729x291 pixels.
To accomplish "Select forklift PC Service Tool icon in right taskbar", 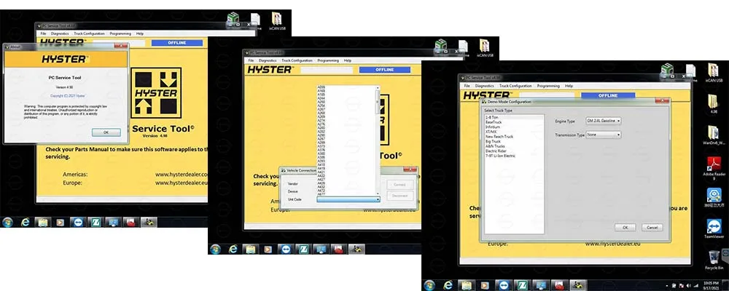I will tap(578, 285).
